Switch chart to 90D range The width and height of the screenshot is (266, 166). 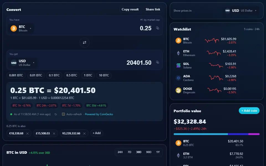pos(149,152)
